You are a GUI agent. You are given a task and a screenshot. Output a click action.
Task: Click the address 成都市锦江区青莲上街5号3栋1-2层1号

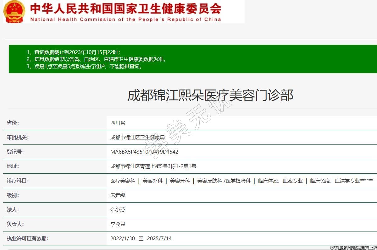(153, 166)
